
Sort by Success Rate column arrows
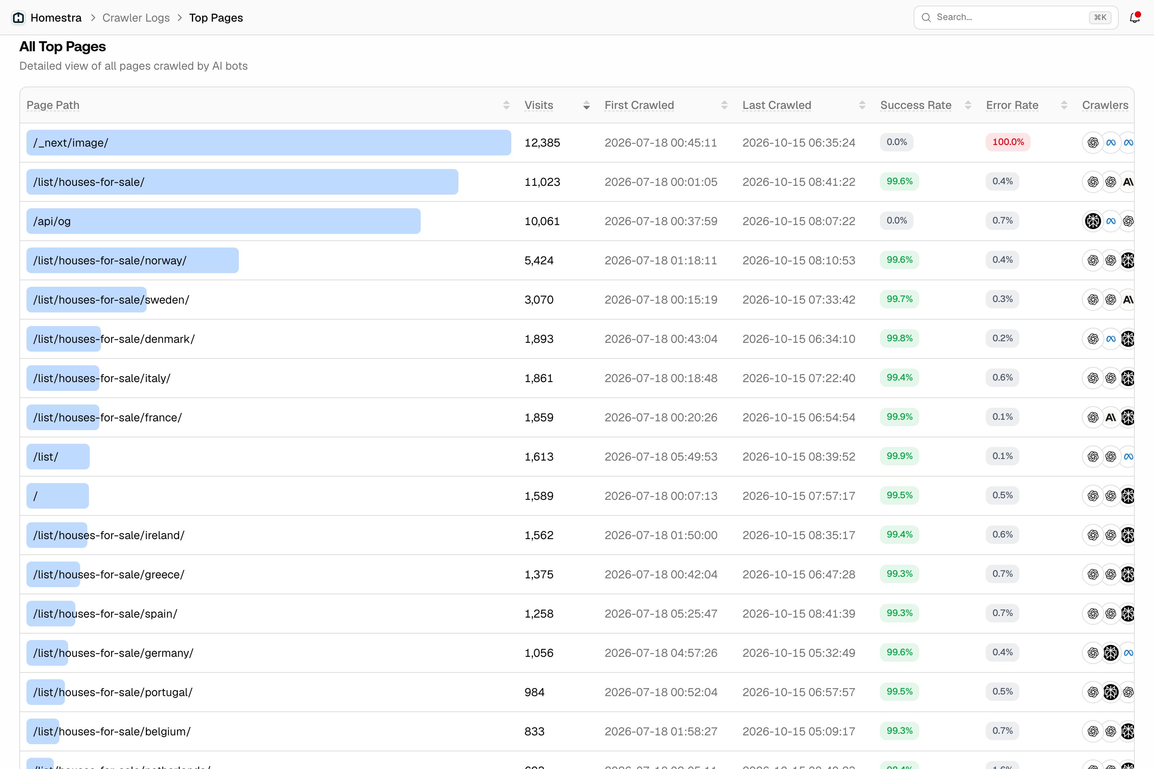coord(968,105)
